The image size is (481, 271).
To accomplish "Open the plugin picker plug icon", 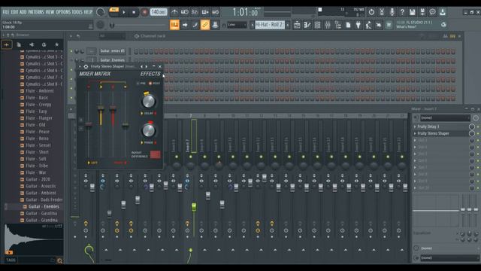I will coord(358,25).
